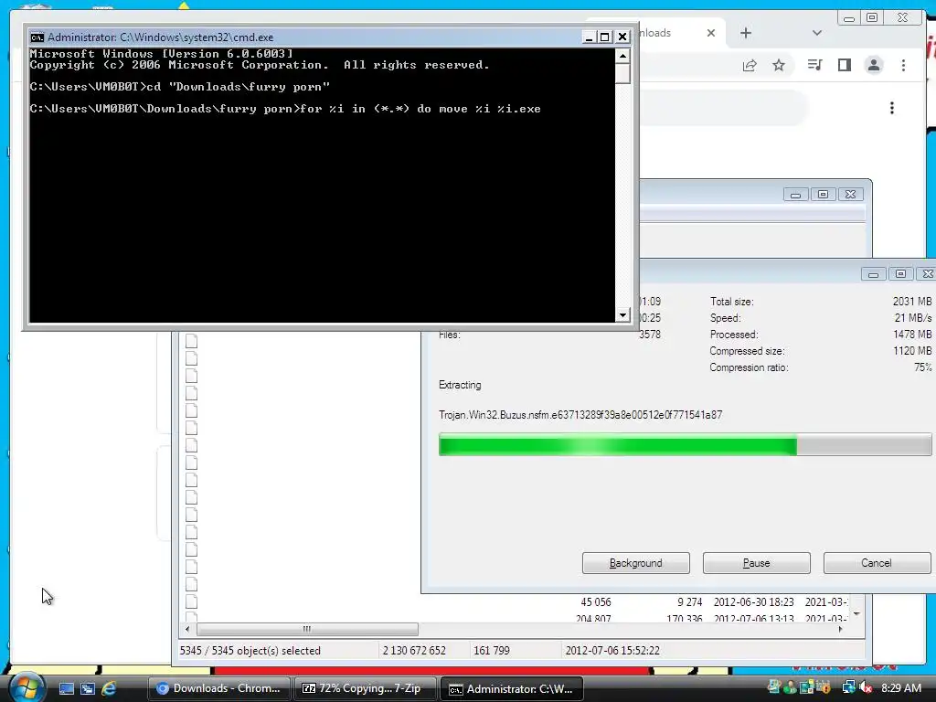This screenshot has width=936, height=702.
Task: Click Switch Between Windows quick launch icon
Action: click(88, 688)
